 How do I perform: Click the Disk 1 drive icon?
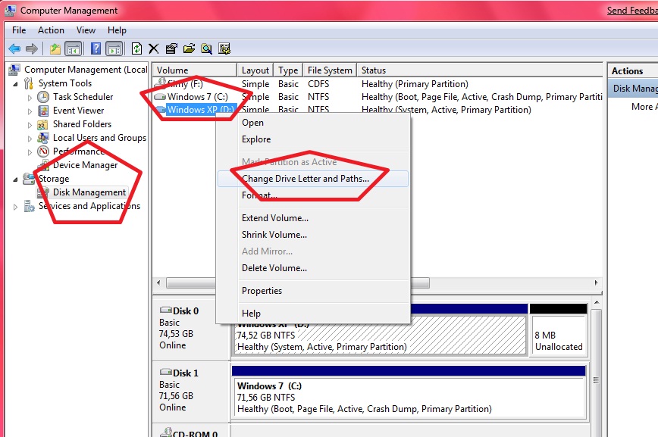pos(166,373)
